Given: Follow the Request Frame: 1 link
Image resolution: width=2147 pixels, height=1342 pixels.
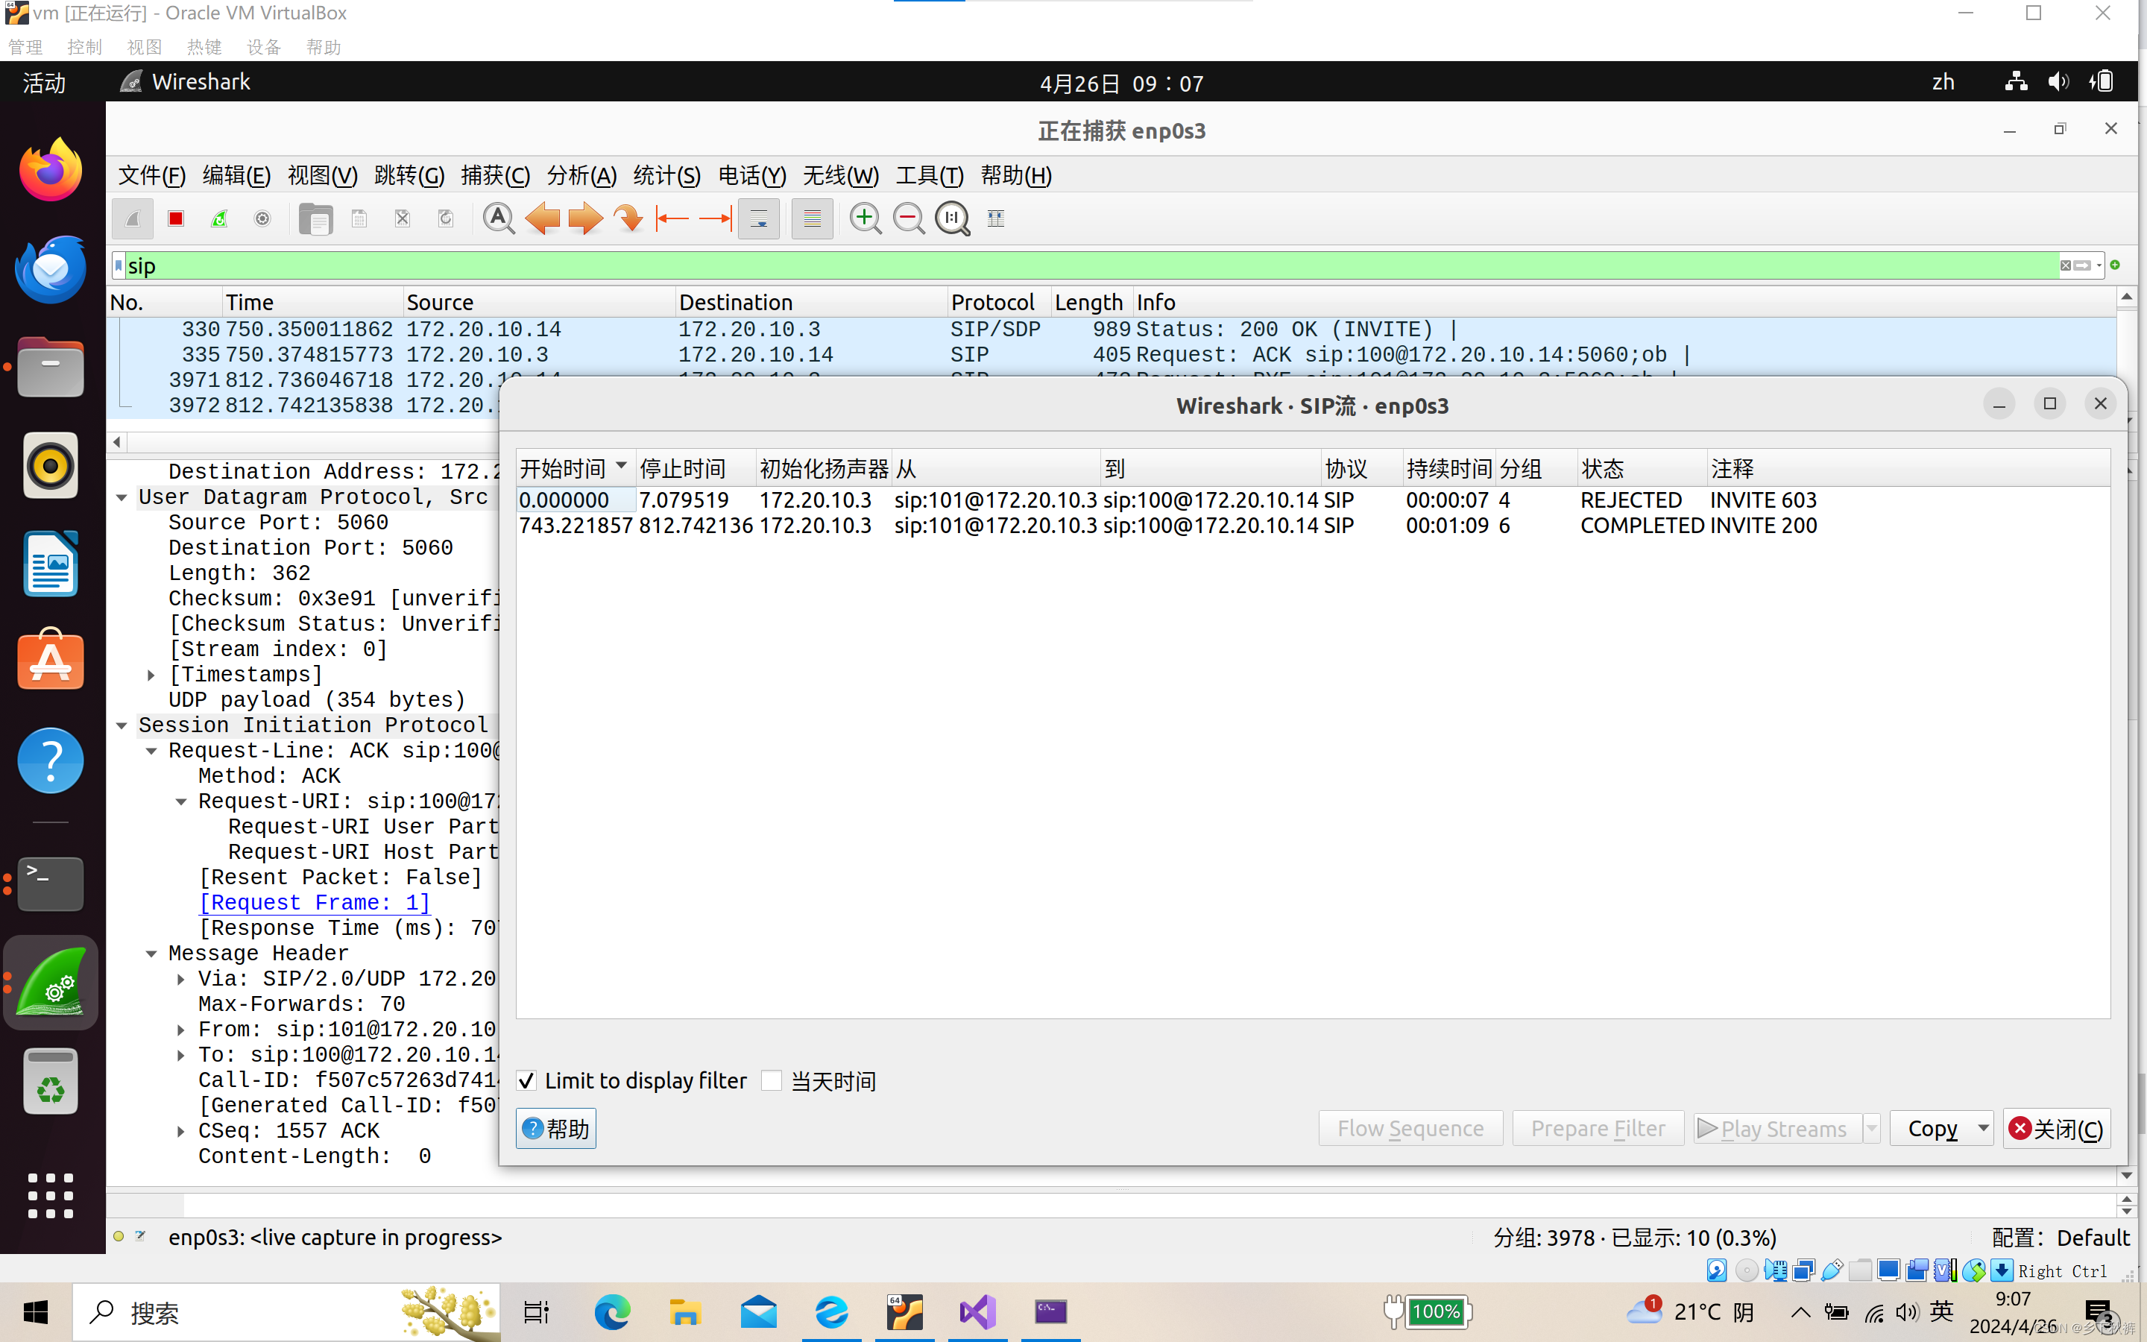Looking at the screenshot, I should click(x=315, y=903).
